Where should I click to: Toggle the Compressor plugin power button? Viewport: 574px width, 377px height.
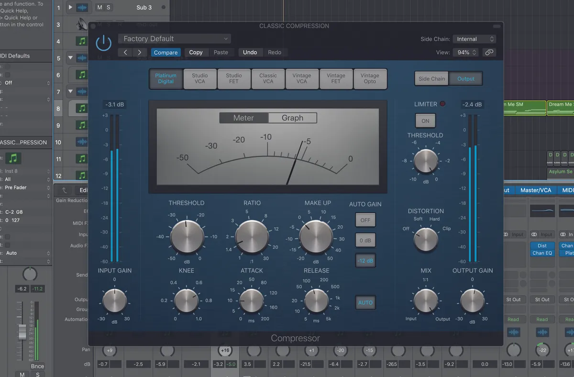point(103,44)
